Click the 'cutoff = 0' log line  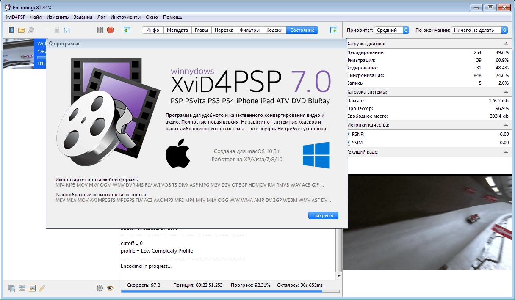point(132,243)
